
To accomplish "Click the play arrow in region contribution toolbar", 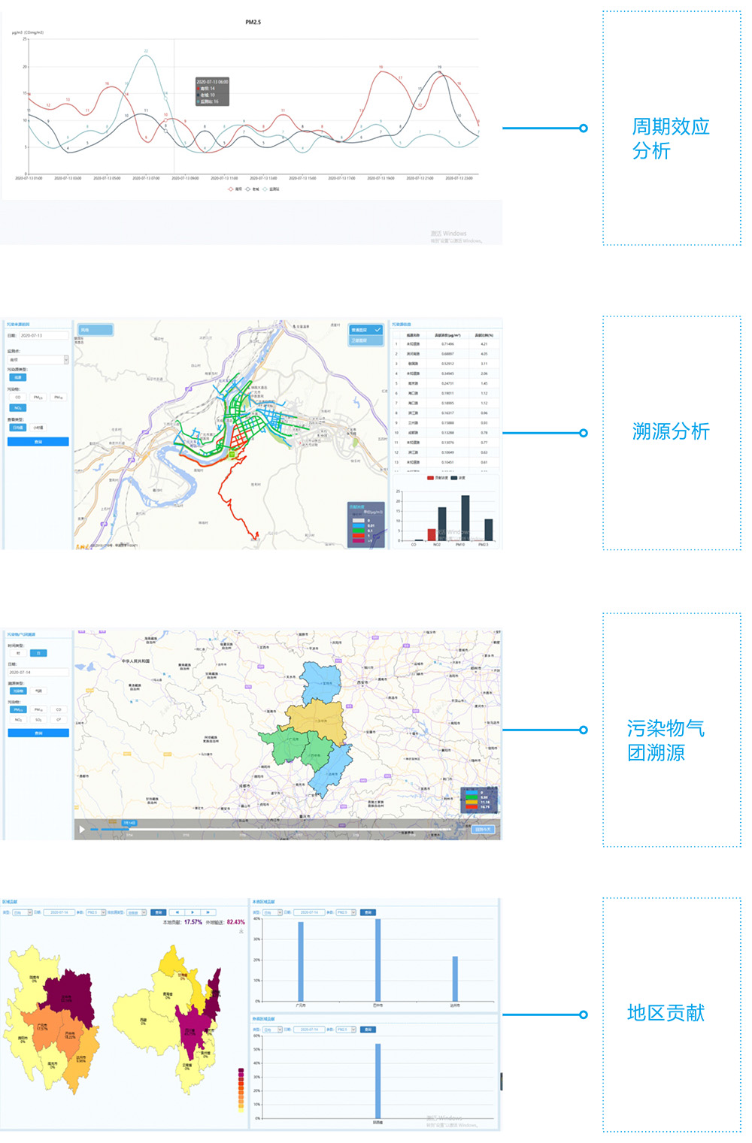I will coord(193,912).
